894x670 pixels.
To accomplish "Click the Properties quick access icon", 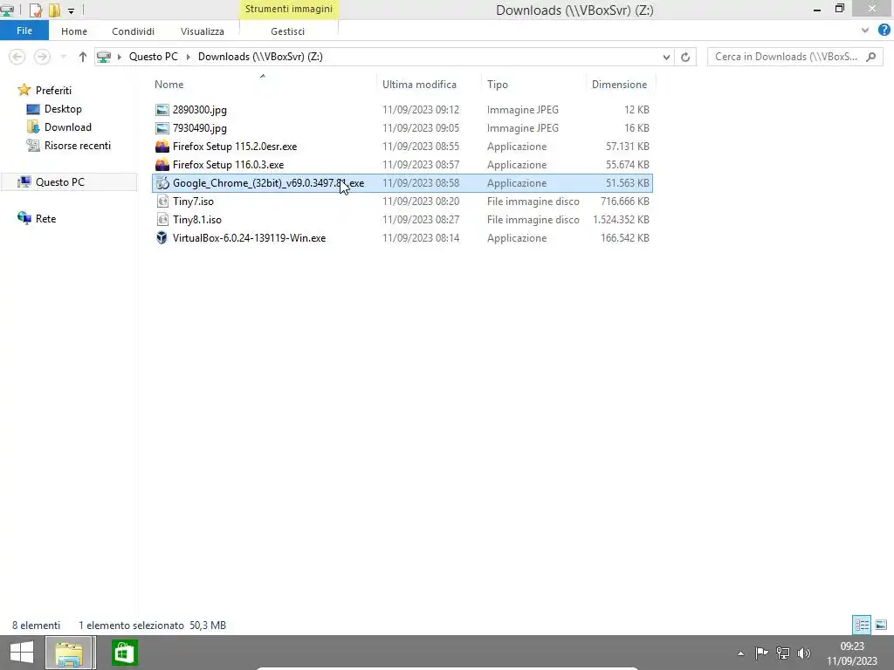I will tap(35, 10).
